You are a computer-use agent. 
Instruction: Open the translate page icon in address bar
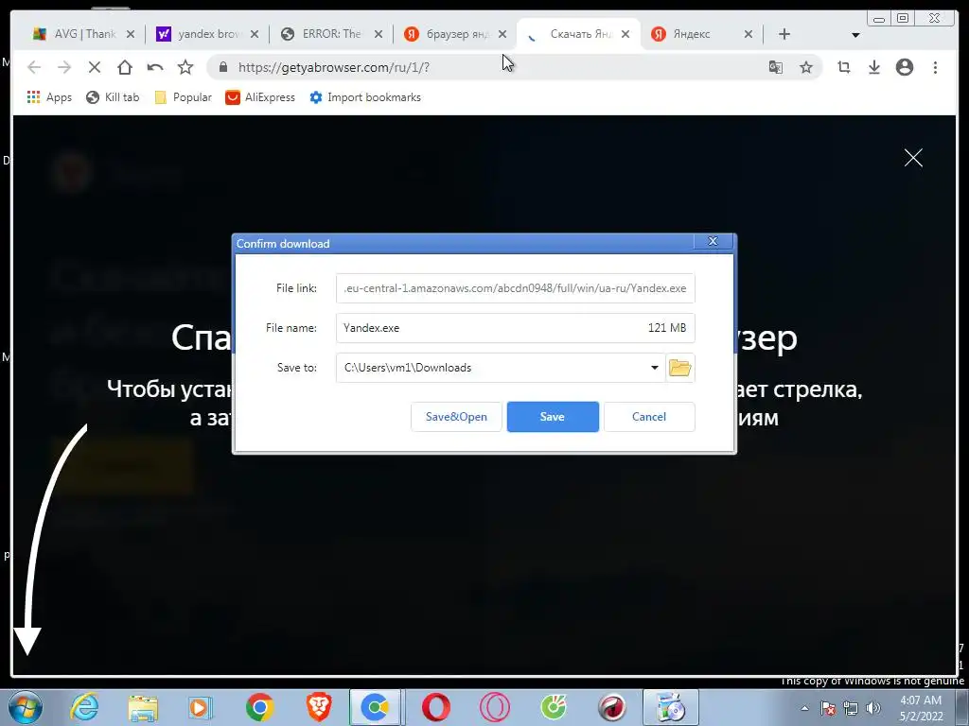click(776, 67)
